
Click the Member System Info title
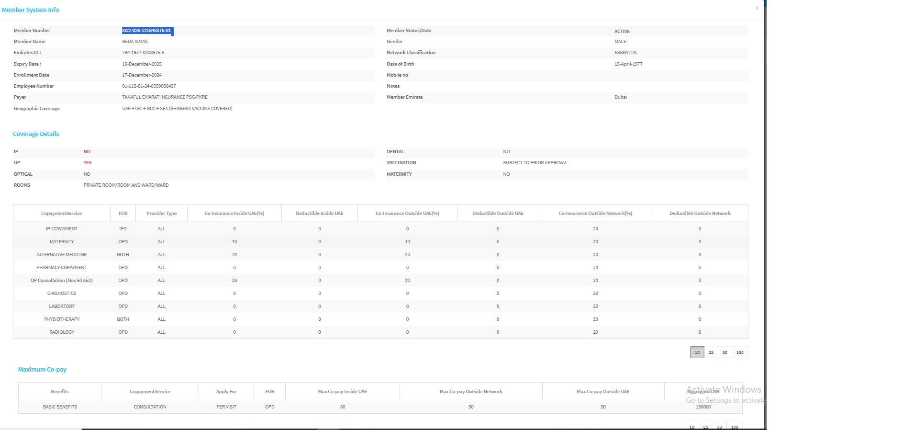pyautogui.click(x=31, y=10)
